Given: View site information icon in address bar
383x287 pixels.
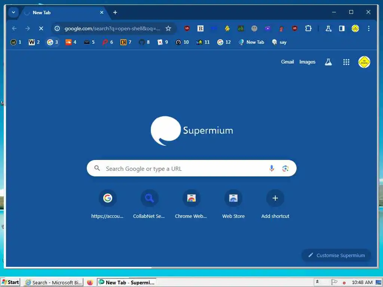Looking at the screenshot, I should 57,28.
